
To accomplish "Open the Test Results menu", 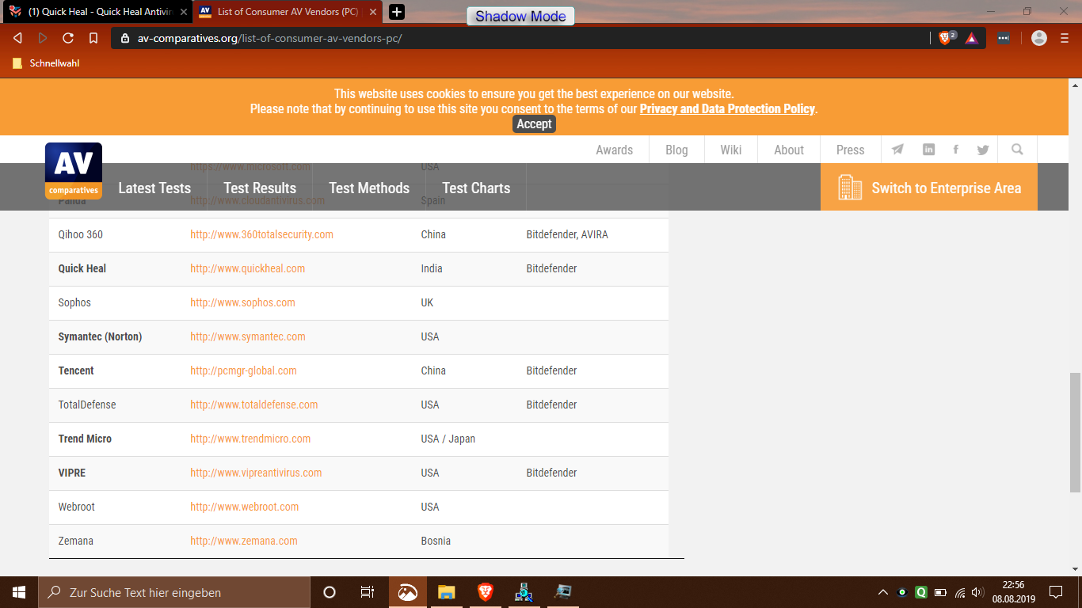I will [x=260, y=188].
